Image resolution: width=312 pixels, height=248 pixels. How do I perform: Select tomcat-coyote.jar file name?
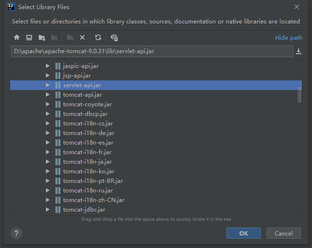(x=88, y=104)
